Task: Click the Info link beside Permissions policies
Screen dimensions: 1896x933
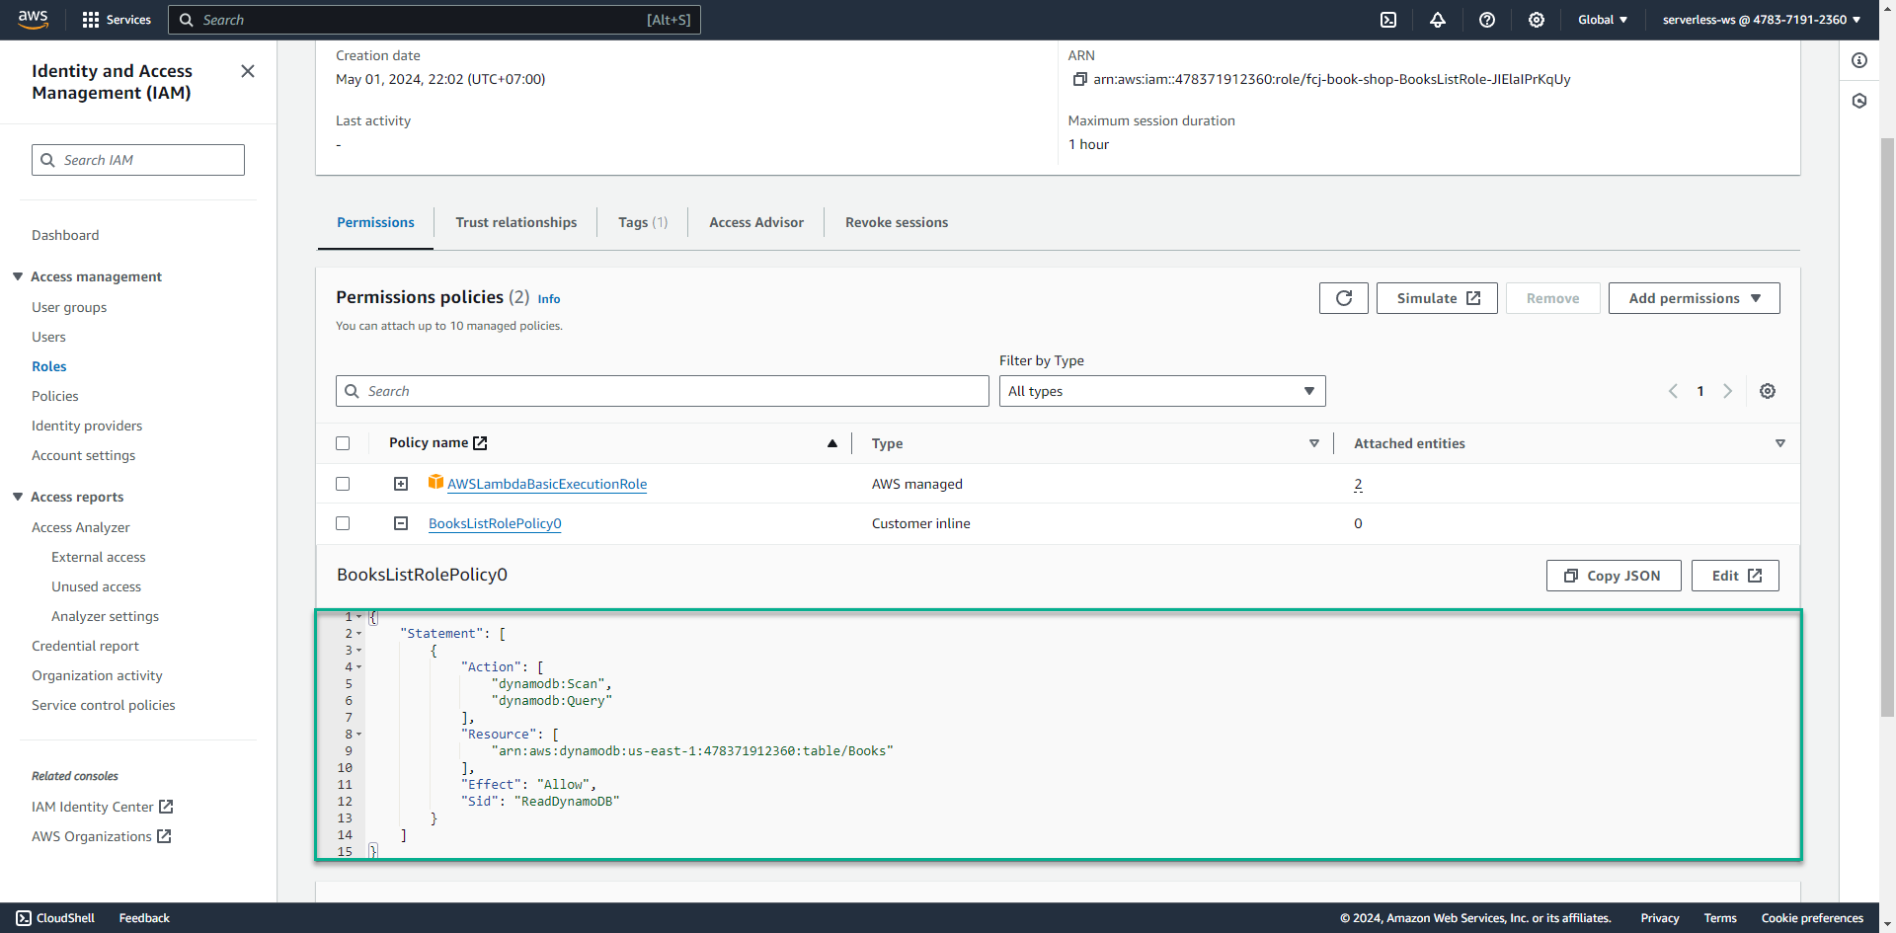Action: point(549,299)
